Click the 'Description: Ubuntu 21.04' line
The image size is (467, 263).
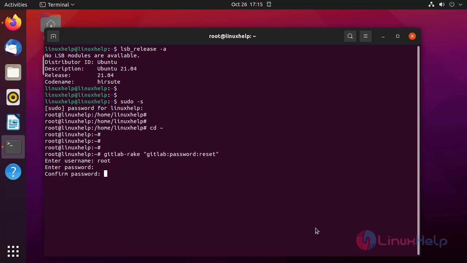point(91,69)
